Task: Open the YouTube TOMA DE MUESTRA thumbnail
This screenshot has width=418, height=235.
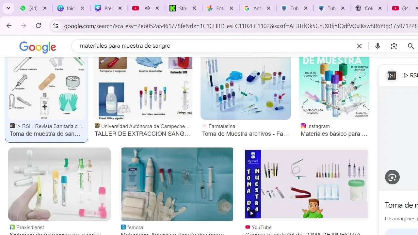Action: coord(307,184)
